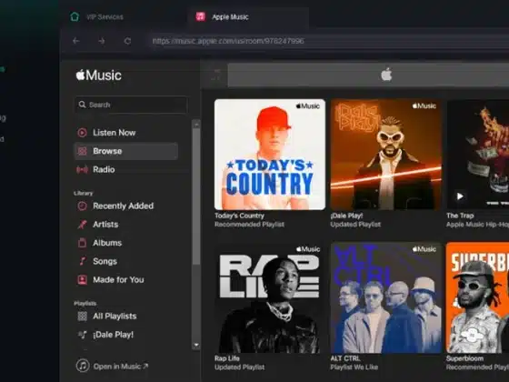Screen dimensions: 509x382
Task: Click the Albums icon
Action: coord(82,243)
